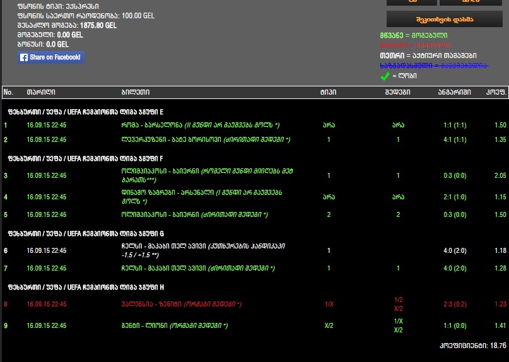Click the score 1:1 (1:1) in row 1

tap(455, 125)
